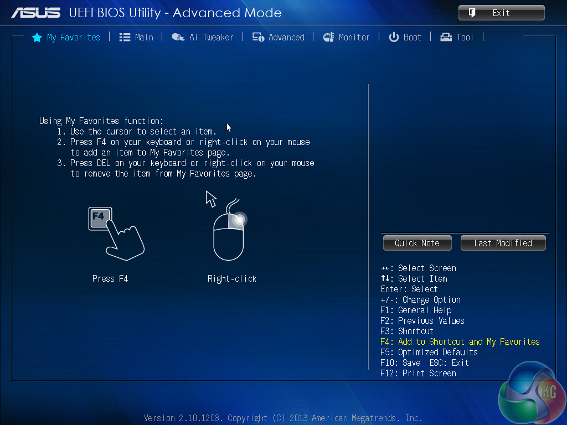Click the Exit button

(x=502, y=13)
